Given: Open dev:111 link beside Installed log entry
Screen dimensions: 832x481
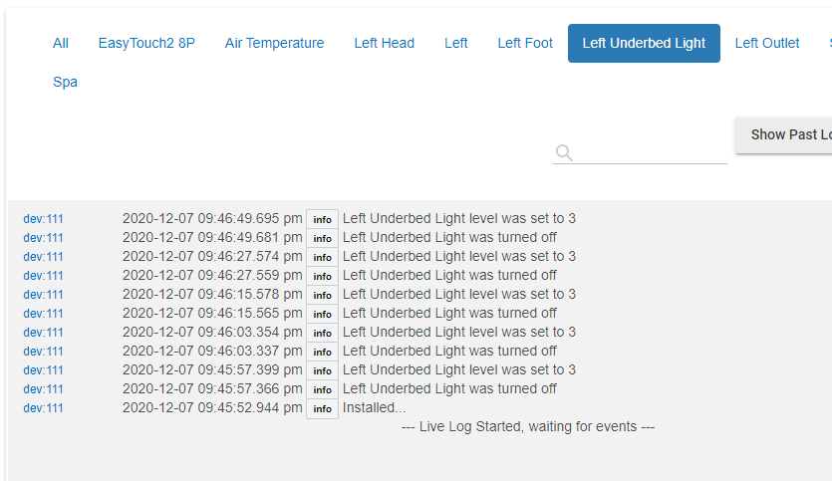Looking at the screenshot, I should 43,408.
